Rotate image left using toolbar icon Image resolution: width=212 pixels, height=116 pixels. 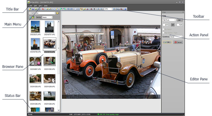tap(61, 9)
